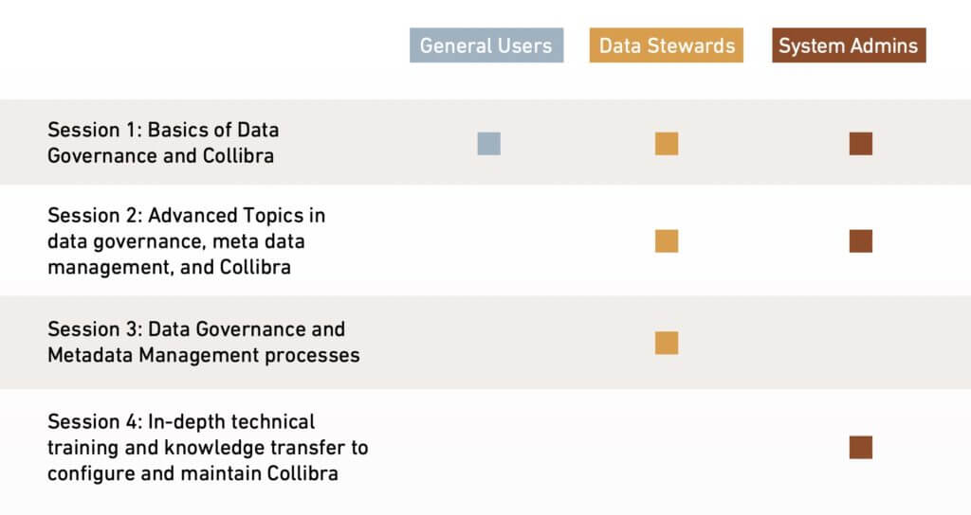971x515 pixels.
Task: Select Session 1 orange Data Stewards square
Action: 667,144
